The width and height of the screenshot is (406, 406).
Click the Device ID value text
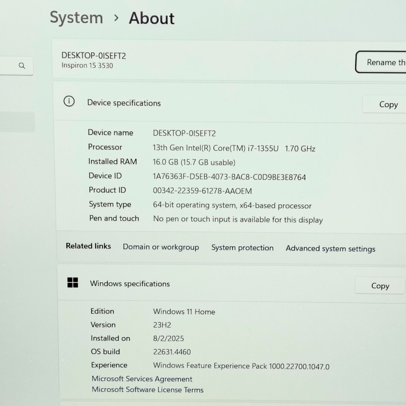(x=229, y=177)
